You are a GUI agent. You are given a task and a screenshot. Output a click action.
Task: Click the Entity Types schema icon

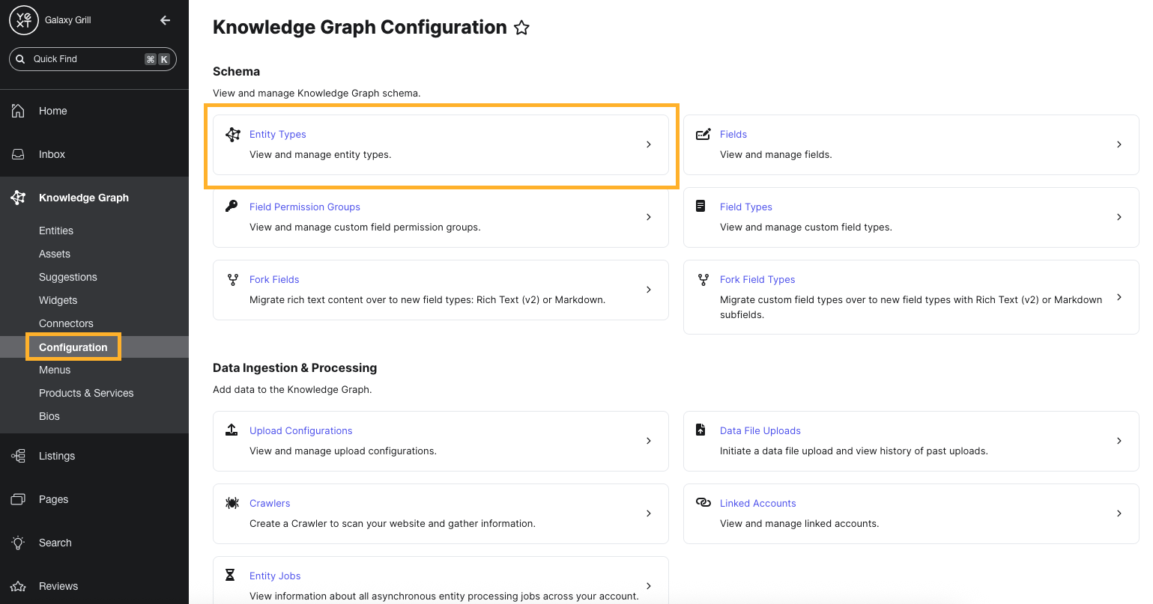[x=232, y=135]
